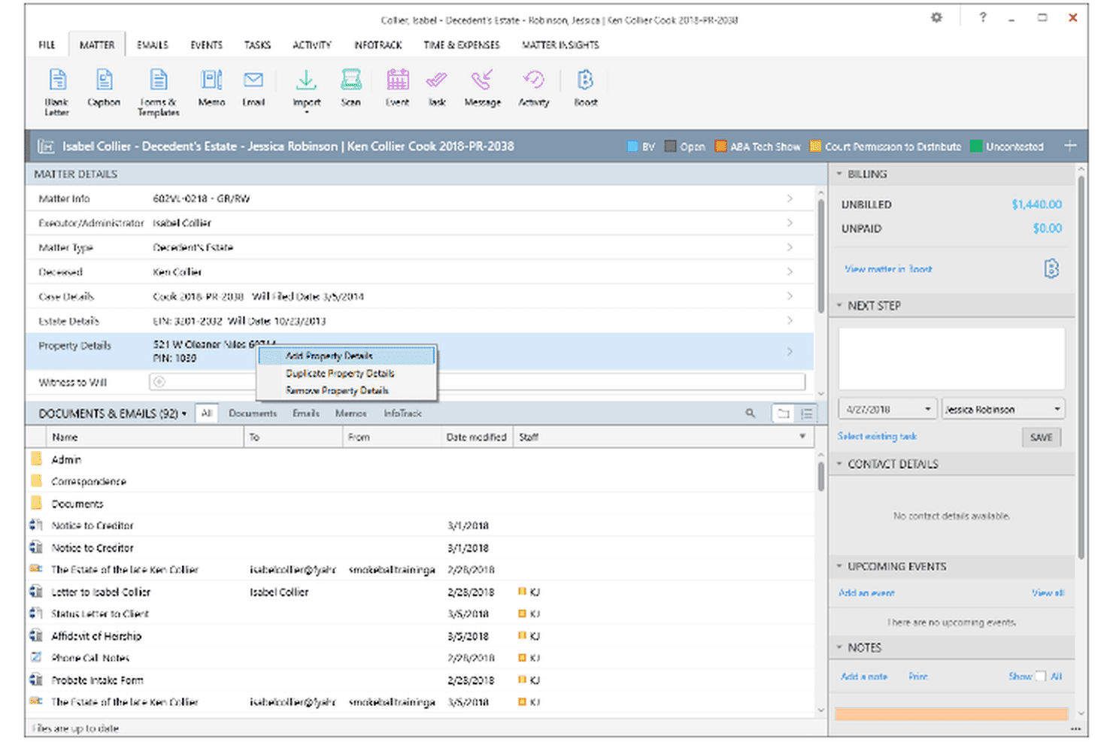The height and width of the screenshot is (742, 1113).
Task: Add a new Event
Action: (398, 88)
